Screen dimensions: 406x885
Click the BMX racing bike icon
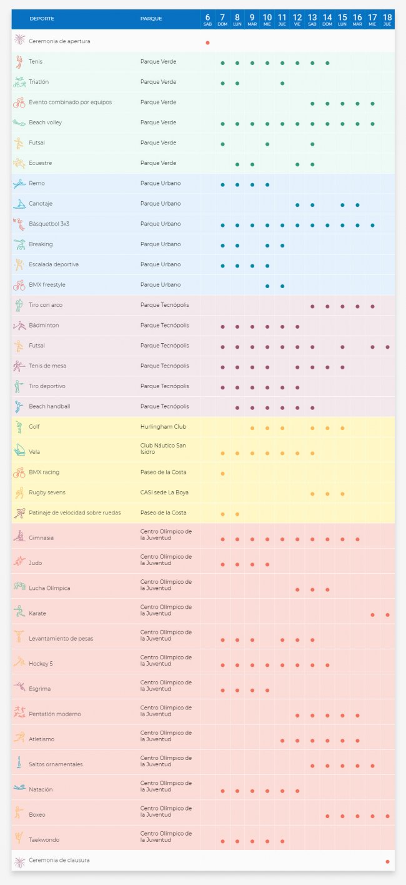19,472
